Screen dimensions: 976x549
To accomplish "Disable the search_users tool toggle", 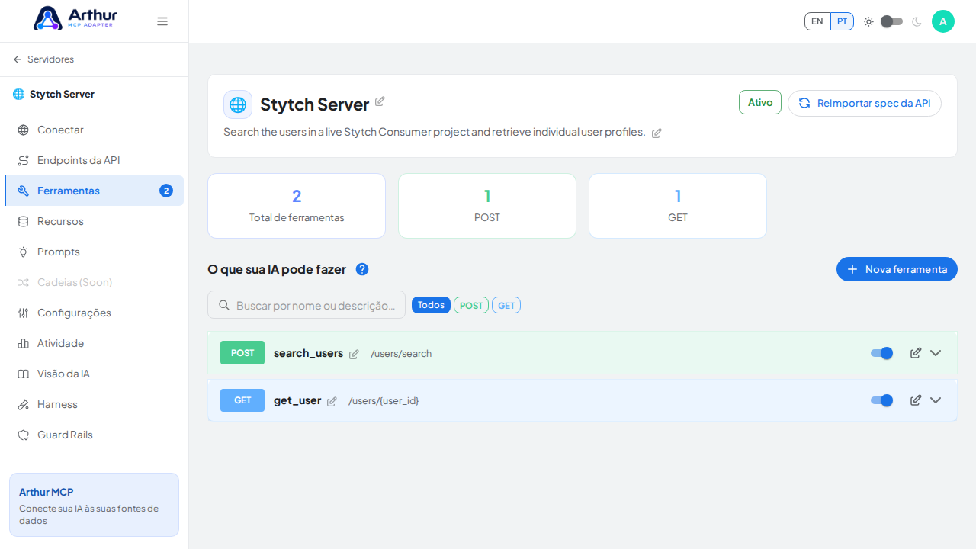I will click(882, 353).
